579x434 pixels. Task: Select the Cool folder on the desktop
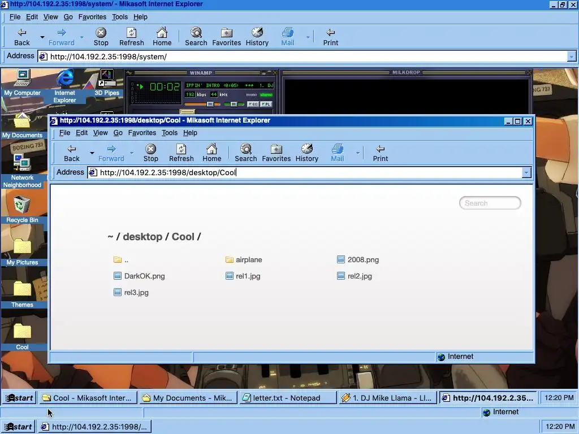(x=22, y=337)
